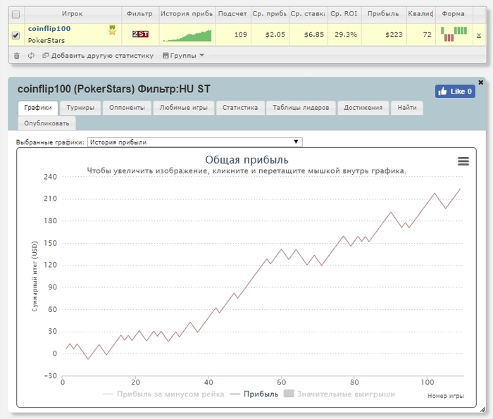This screenshot has height=419, width=493.
Task: Open the Найти tab
Action: pos(407,108)
